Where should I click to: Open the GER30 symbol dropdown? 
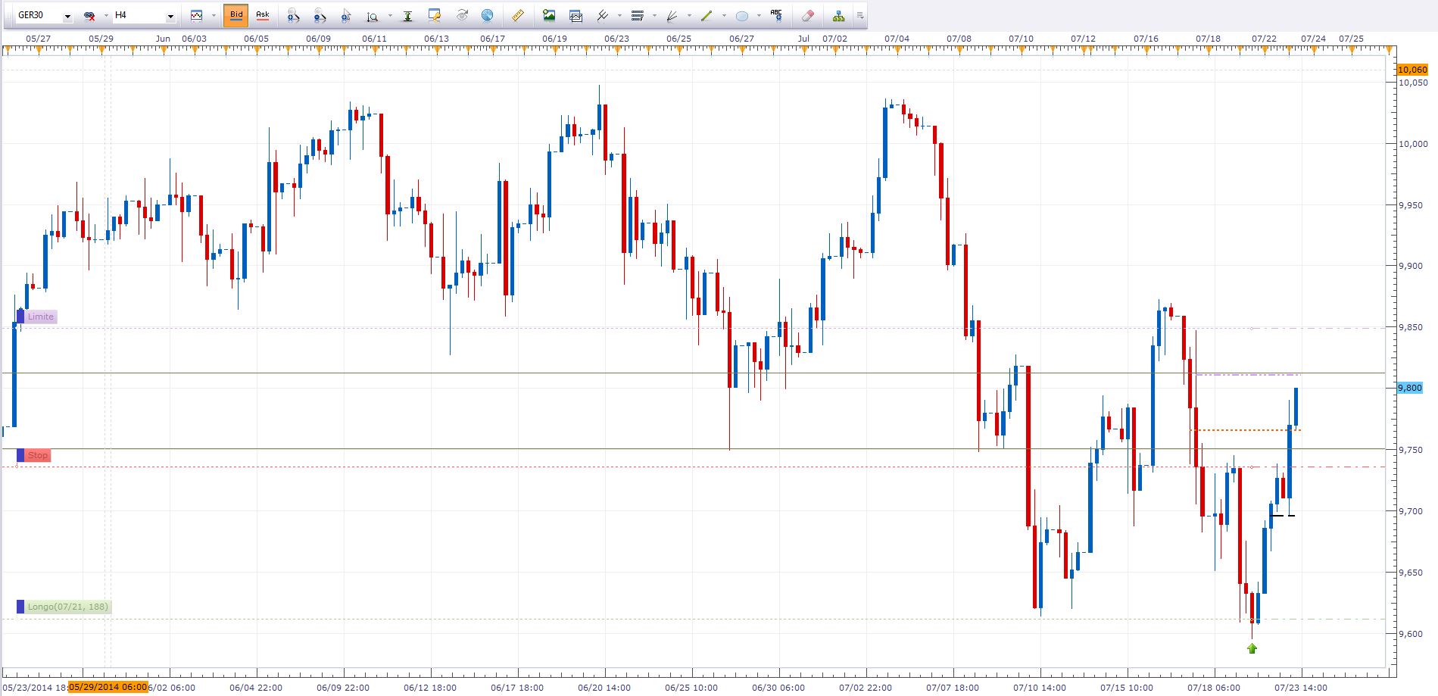67,16
